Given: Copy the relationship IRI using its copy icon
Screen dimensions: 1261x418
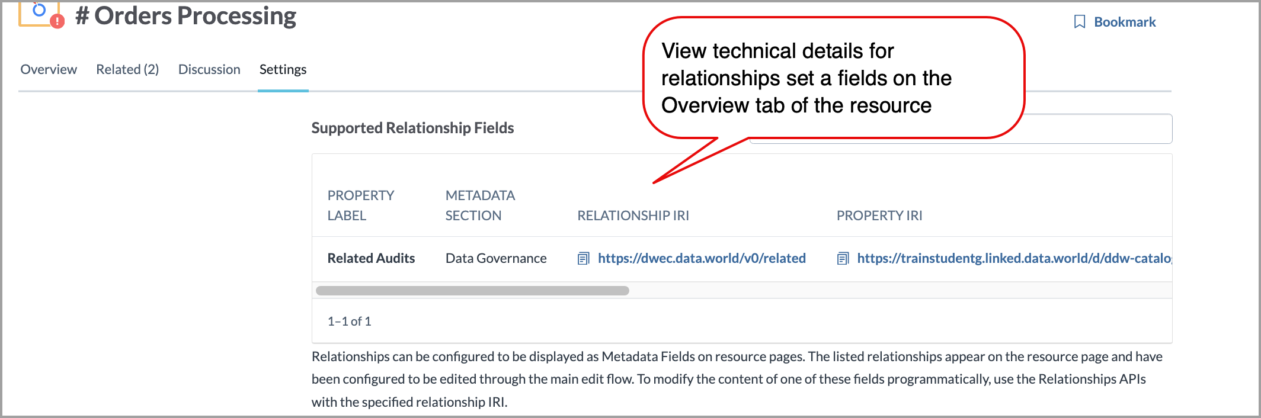Looking at the screenshot, I should click(x=584, y=259).
